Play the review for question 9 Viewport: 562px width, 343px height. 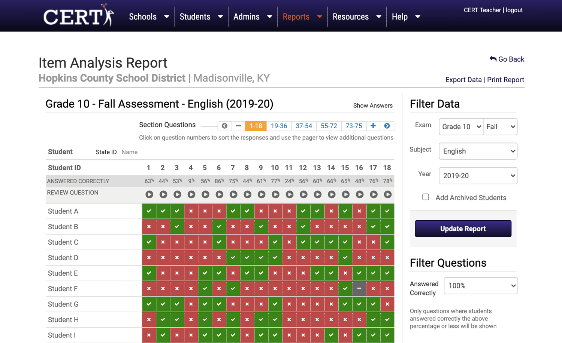pyautogui.click(x=261, y=194)
